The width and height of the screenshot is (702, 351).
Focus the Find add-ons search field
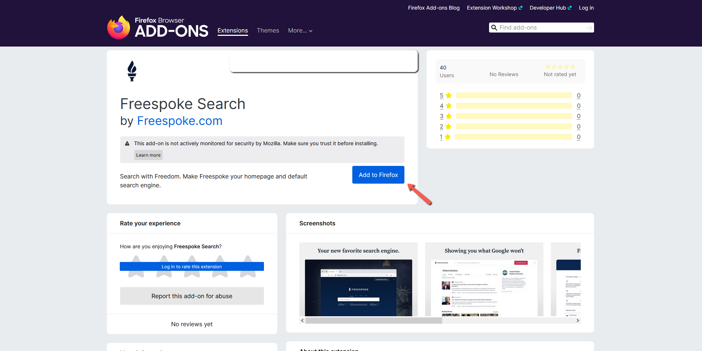(541, 28)
